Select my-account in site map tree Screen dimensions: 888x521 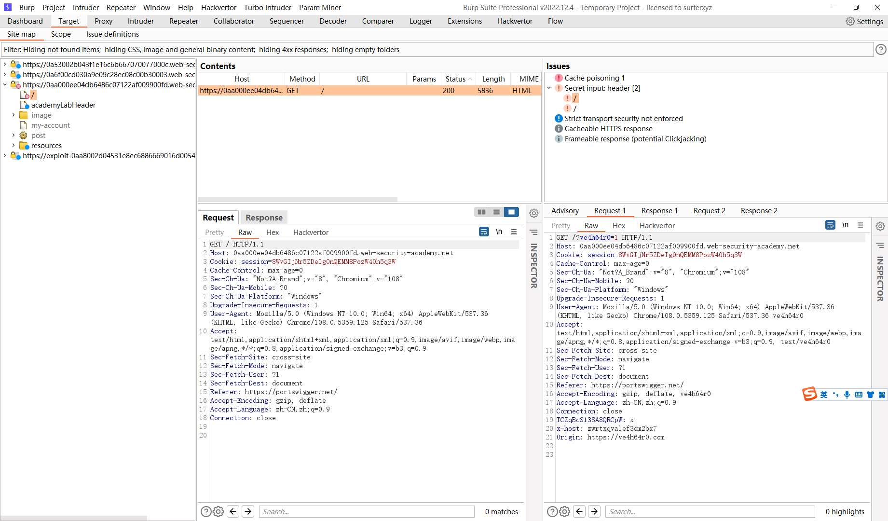(50, 125)
